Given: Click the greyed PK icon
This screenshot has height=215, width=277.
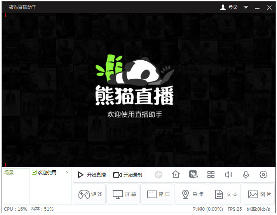Looking at the screenshot, I should [159, 175].
